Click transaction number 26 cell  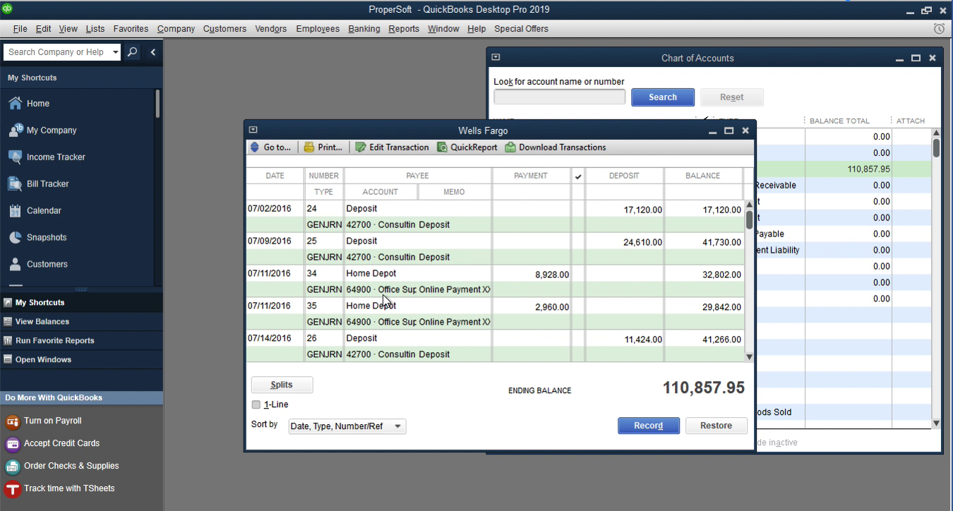point(312,338)
